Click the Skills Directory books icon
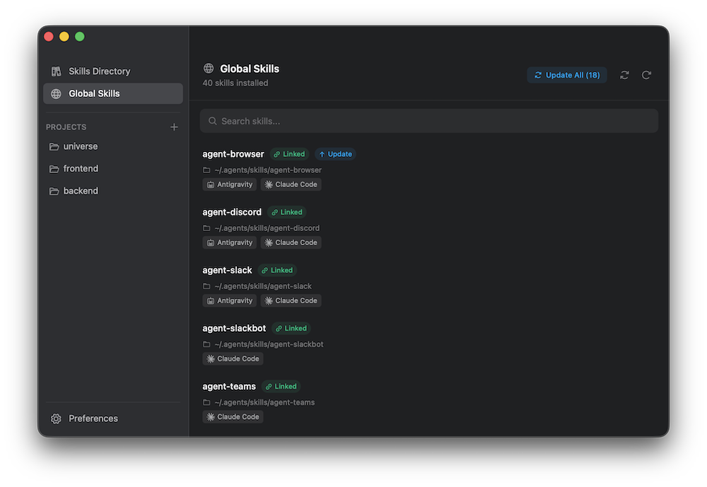This screenshot has width=707, height=487. [x=56, y=71]
